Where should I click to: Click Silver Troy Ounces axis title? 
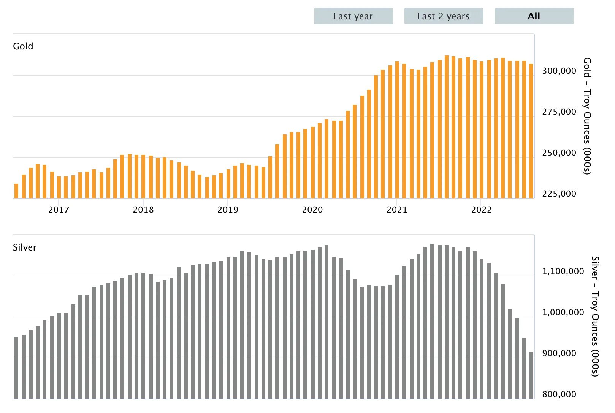[595, 317]
